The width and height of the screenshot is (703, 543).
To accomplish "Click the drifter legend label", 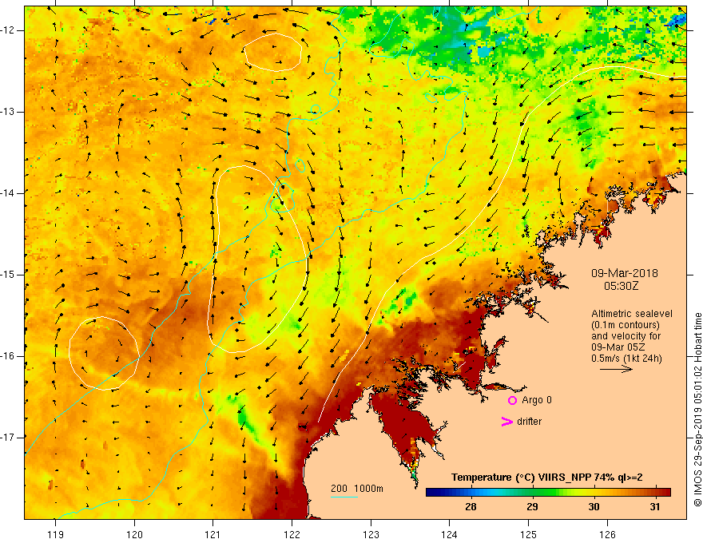I will pos(529,422).
